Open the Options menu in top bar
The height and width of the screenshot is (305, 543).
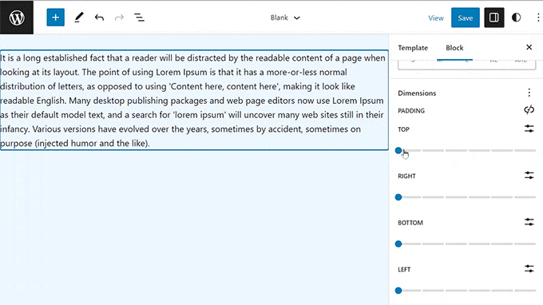[537, 18]
